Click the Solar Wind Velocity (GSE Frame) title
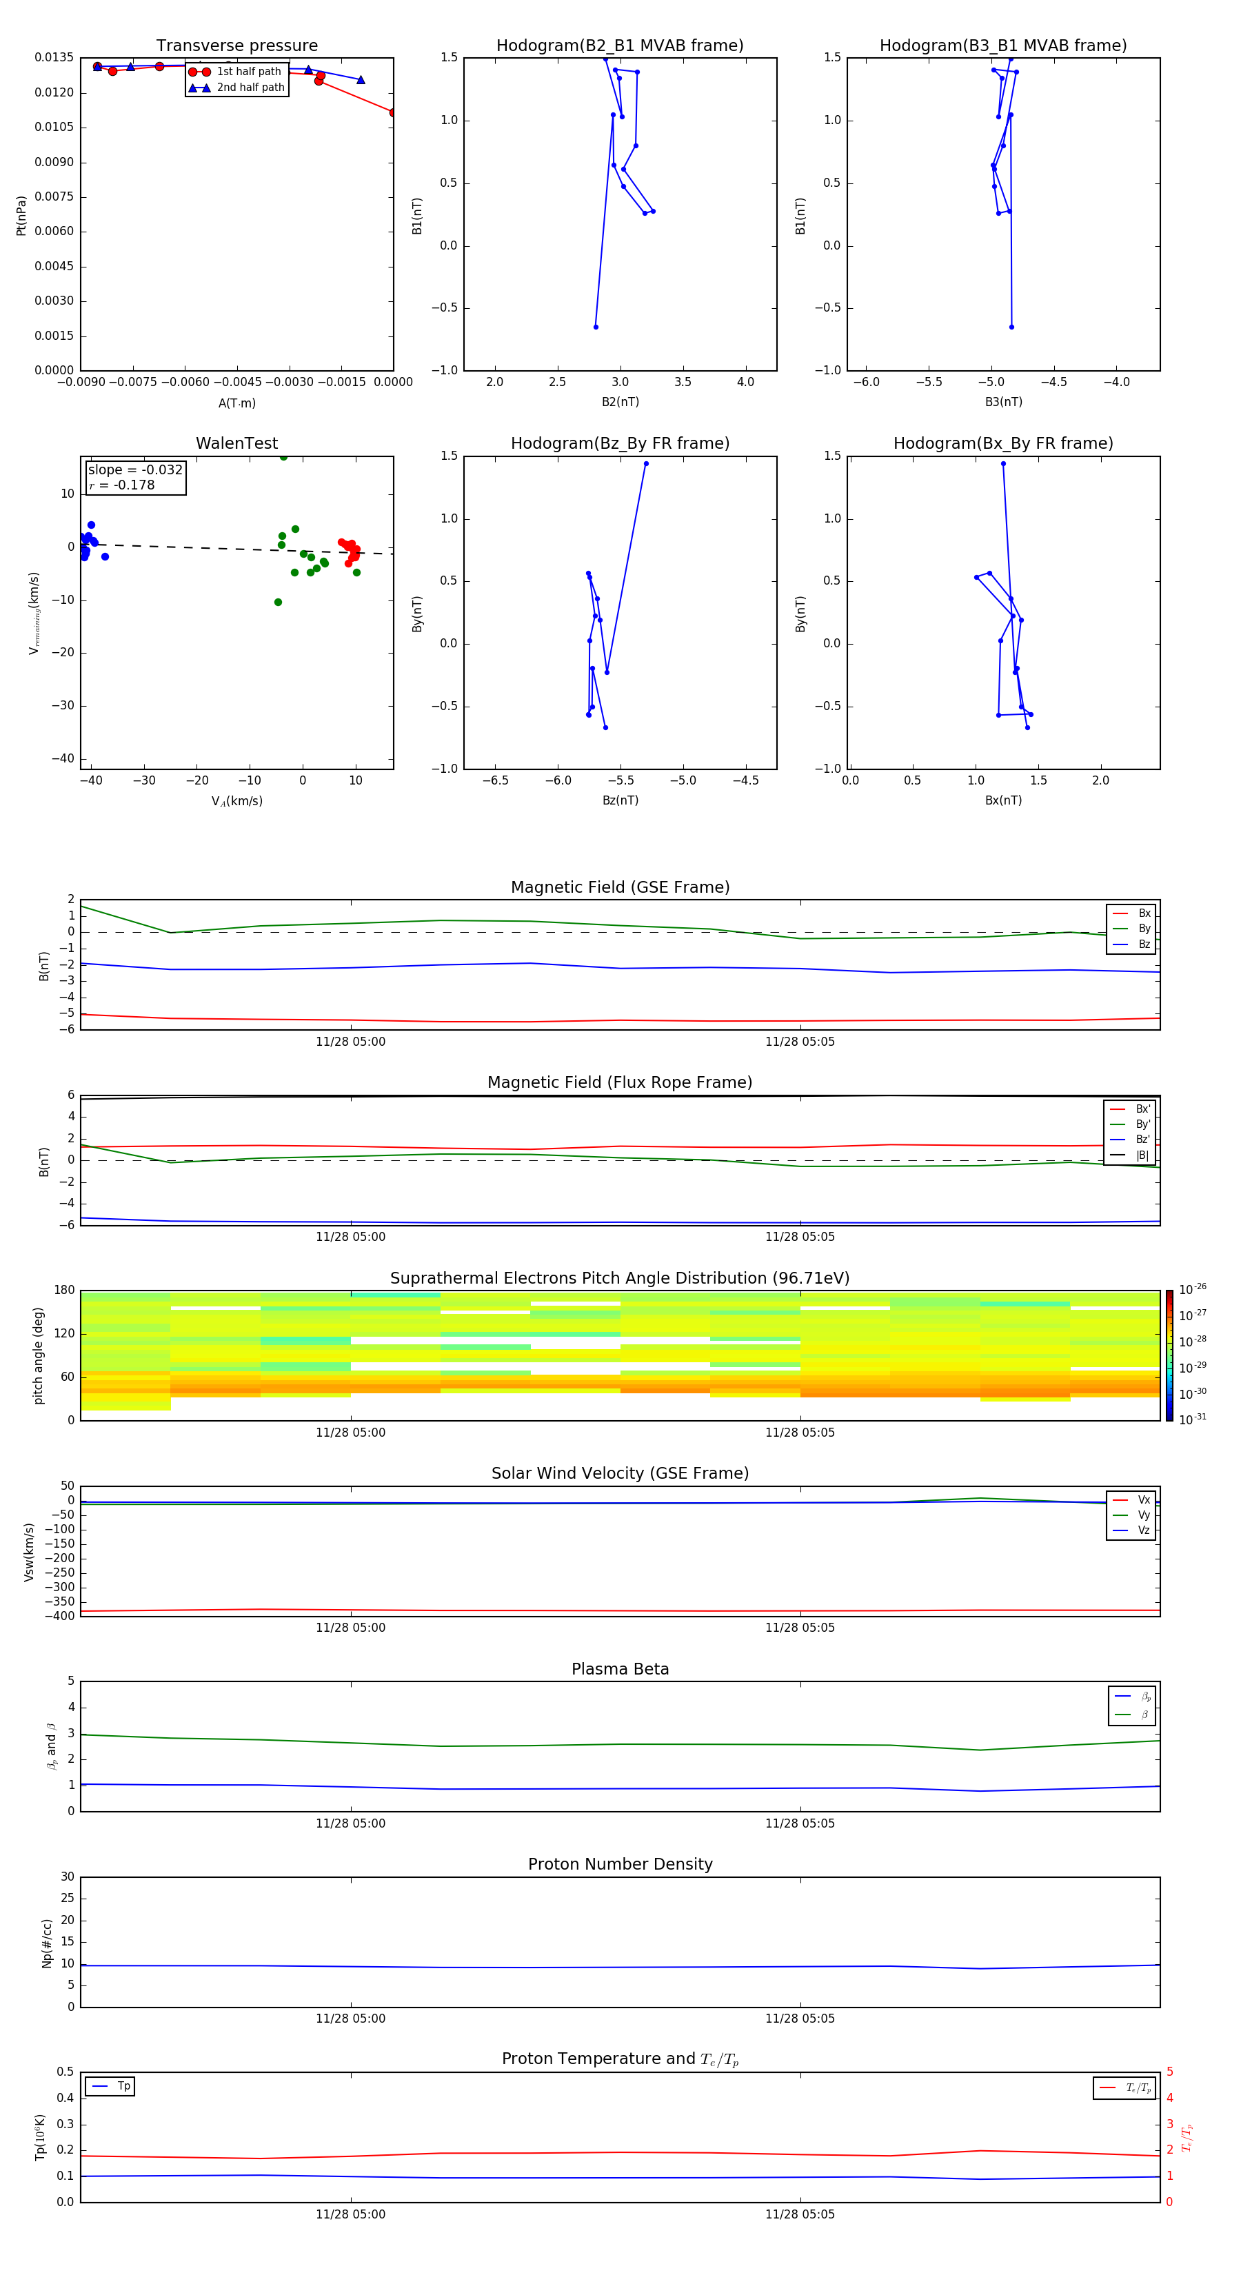The width and height of the screenshot is (1241, 2275). point(620,1474)
